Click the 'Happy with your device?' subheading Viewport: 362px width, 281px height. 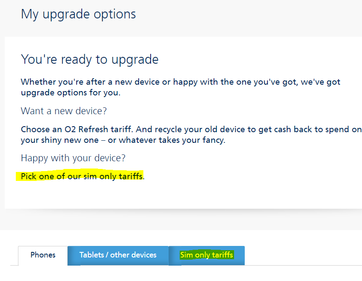tap(73, 158)
